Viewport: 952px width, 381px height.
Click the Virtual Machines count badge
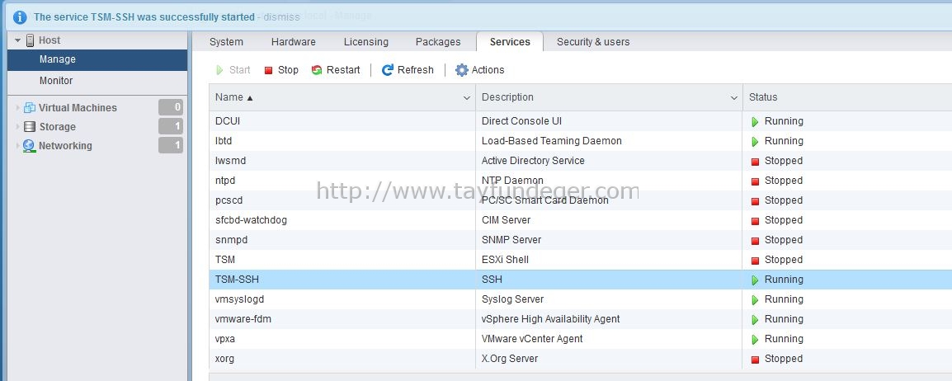click(171, 107)
